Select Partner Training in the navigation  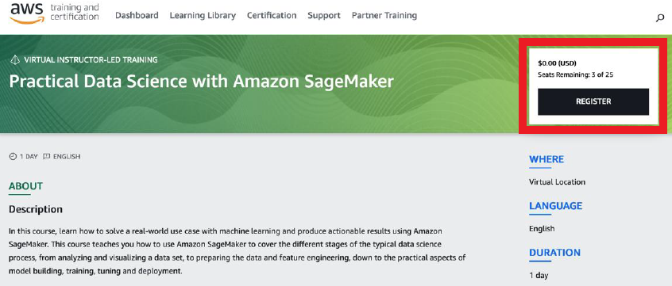384,15
